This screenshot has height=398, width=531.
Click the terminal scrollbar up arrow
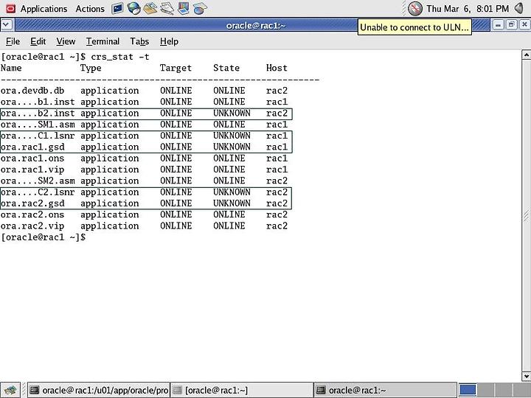527,55
